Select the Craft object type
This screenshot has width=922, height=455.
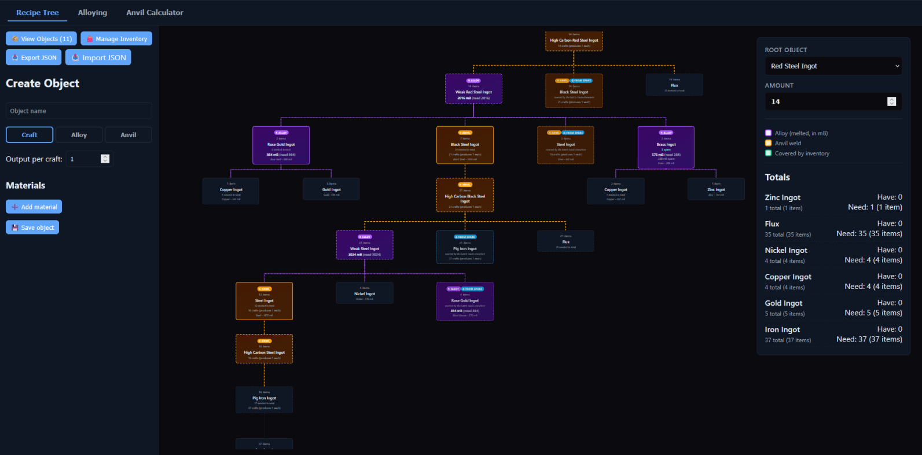(30, 135)
